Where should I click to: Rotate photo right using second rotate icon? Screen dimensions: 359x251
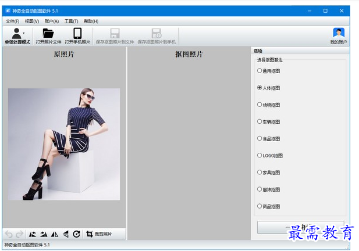[x=44, y=234]
